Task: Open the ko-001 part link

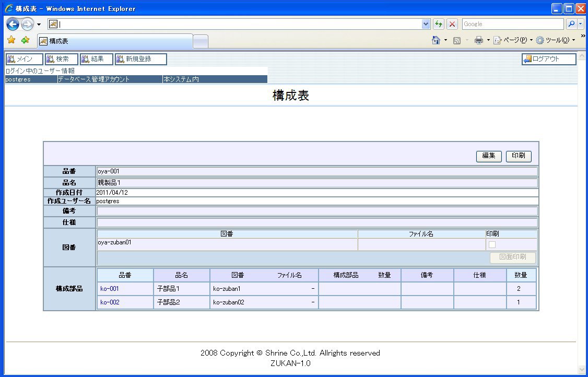Action: click(110, 288)
